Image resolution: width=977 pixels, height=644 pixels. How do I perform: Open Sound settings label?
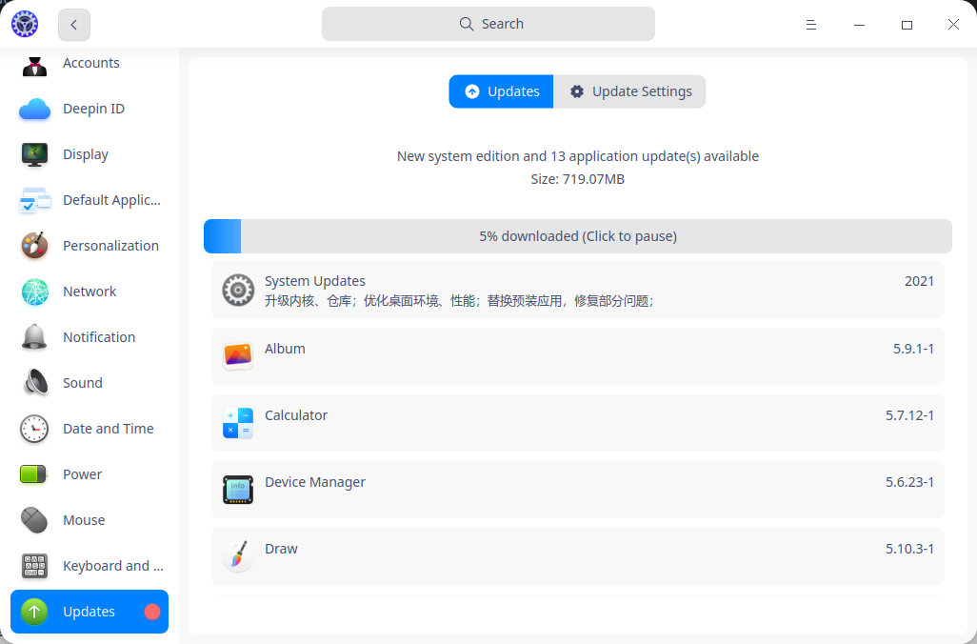click(83, 383)
